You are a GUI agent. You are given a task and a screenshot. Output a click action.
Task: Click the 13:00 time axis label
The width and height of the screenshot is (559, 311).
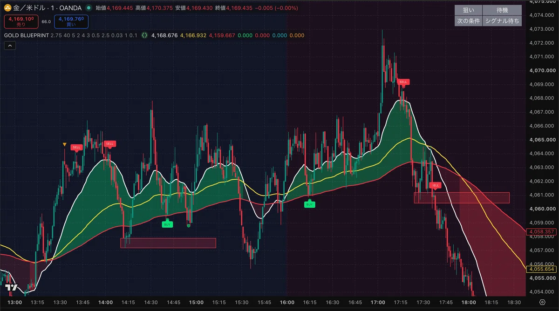tap(15, 302)
